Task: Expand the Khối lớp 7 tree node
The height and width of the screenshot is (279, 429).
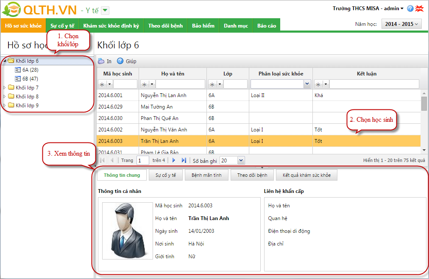Action: [4, 87]
